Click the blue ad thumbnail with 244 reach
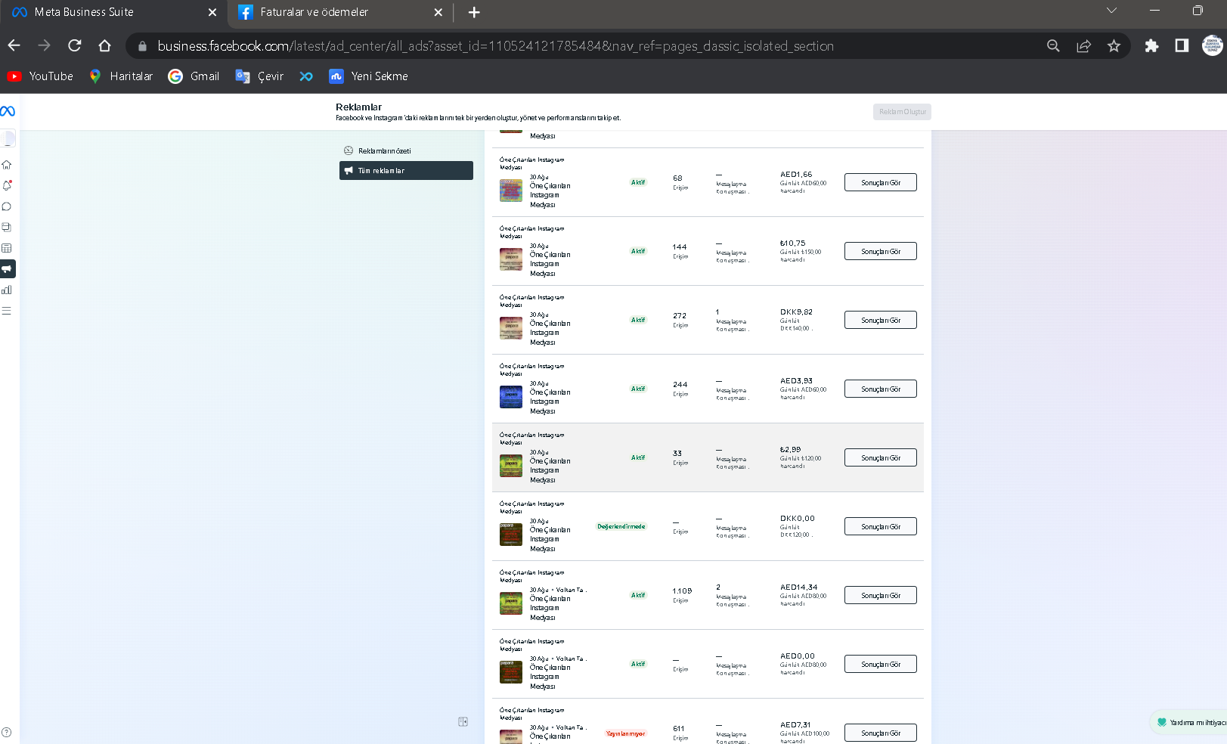Viewport: 1227px width, 744px height. click(511, 397)
